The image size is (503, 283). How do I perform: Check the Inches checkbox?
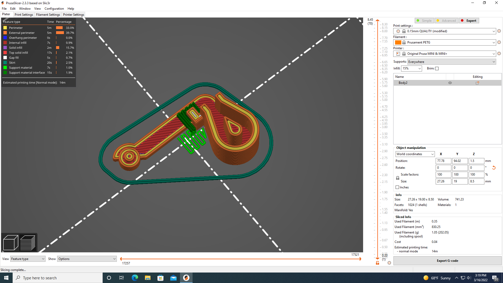click(x=397, y=187)
